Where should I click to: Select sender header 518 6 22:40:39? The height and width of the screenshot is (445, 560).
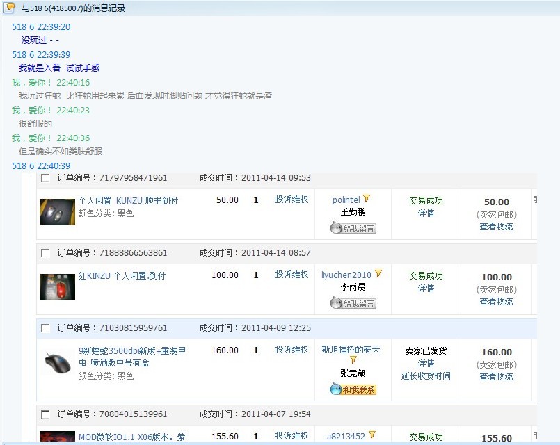[x=41, y=166]
